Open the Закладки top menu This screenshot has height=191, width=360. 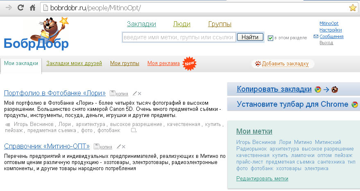(x=141, y=24)
